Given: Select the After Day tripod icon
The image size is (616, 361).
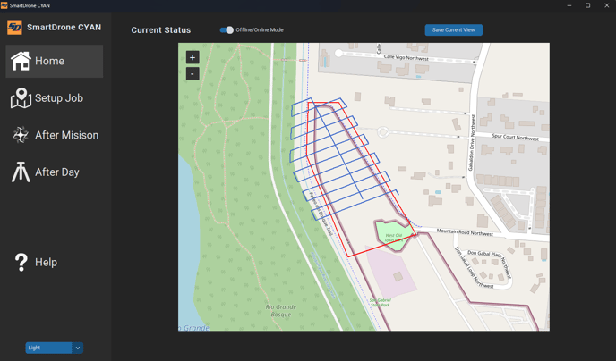Looking at the screenshot, I should coord(21,172).
